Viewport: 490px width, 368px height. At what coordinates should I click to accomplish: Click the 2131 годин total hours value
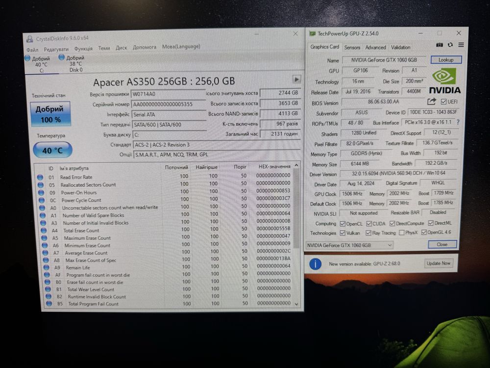[280, 133]
